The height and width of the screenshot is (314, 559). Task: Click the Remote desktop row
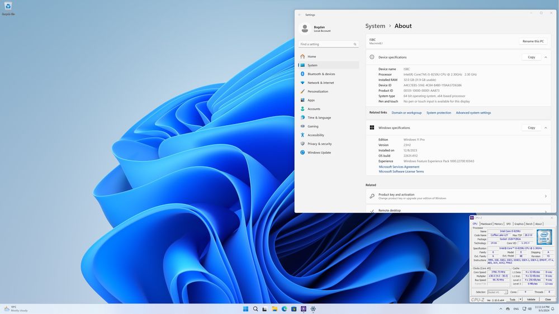tap(458, 209)
